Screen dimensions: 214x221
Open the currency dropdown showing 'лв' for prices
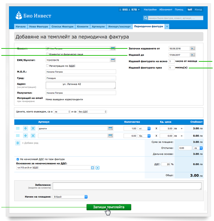(62, 112)
